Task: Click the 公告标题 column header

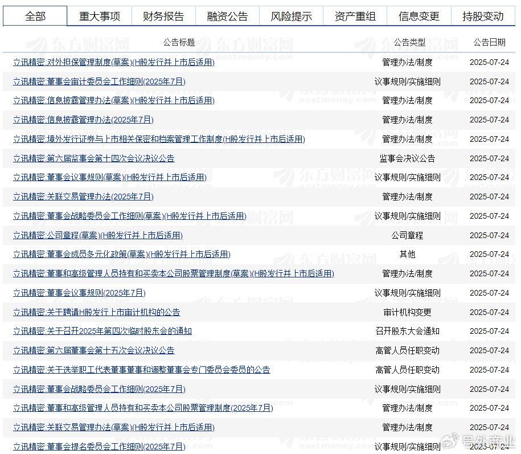Action: (x=179, y=42)
